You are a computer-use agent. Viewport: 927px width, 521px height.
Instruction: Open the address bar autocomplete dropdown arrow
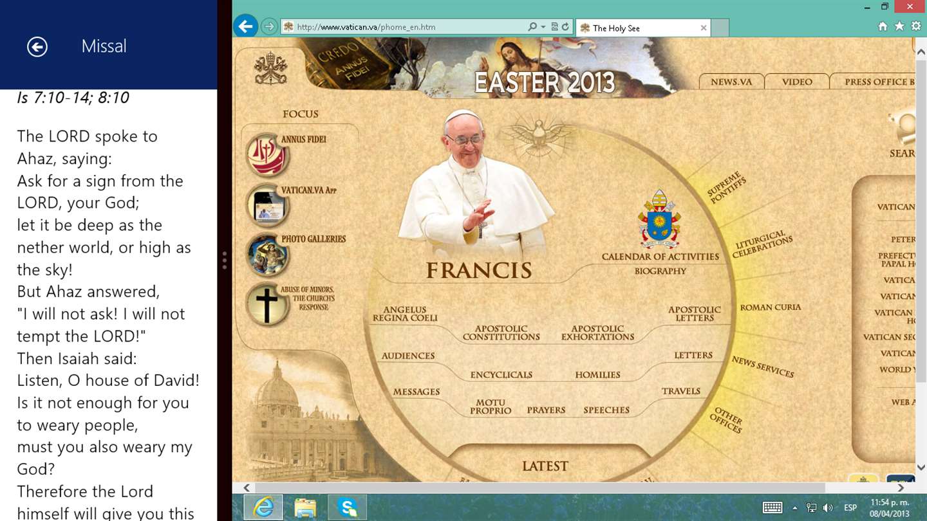coord(543,27)
